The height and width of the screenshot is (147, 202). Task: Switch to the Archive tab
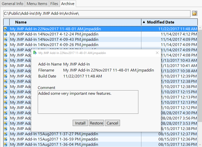[x=67, y=3]
